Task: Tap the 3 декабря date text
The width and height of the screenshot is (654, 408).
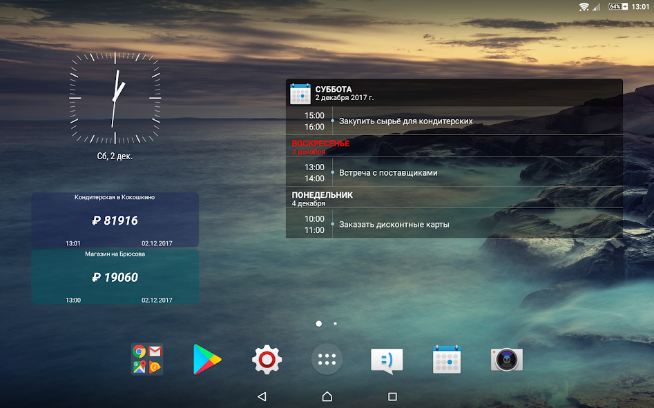Action: tap(308, 152)
